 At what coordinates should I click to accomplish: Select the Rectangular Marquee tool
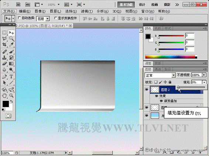click(4, 32)
